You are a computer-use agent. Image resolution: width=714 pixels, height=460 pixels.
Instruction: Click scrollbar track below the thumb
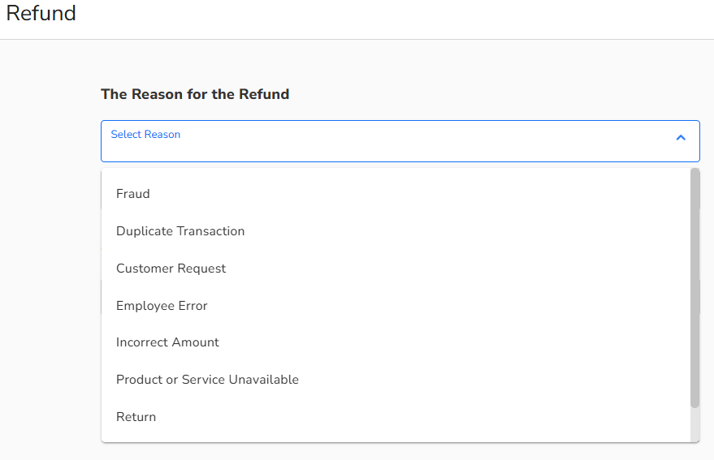[695, 423]
